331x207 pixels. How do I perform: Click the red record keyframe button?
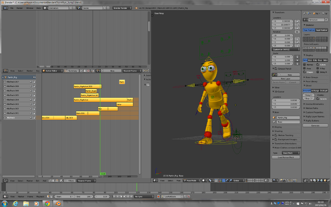click(158, 197)
